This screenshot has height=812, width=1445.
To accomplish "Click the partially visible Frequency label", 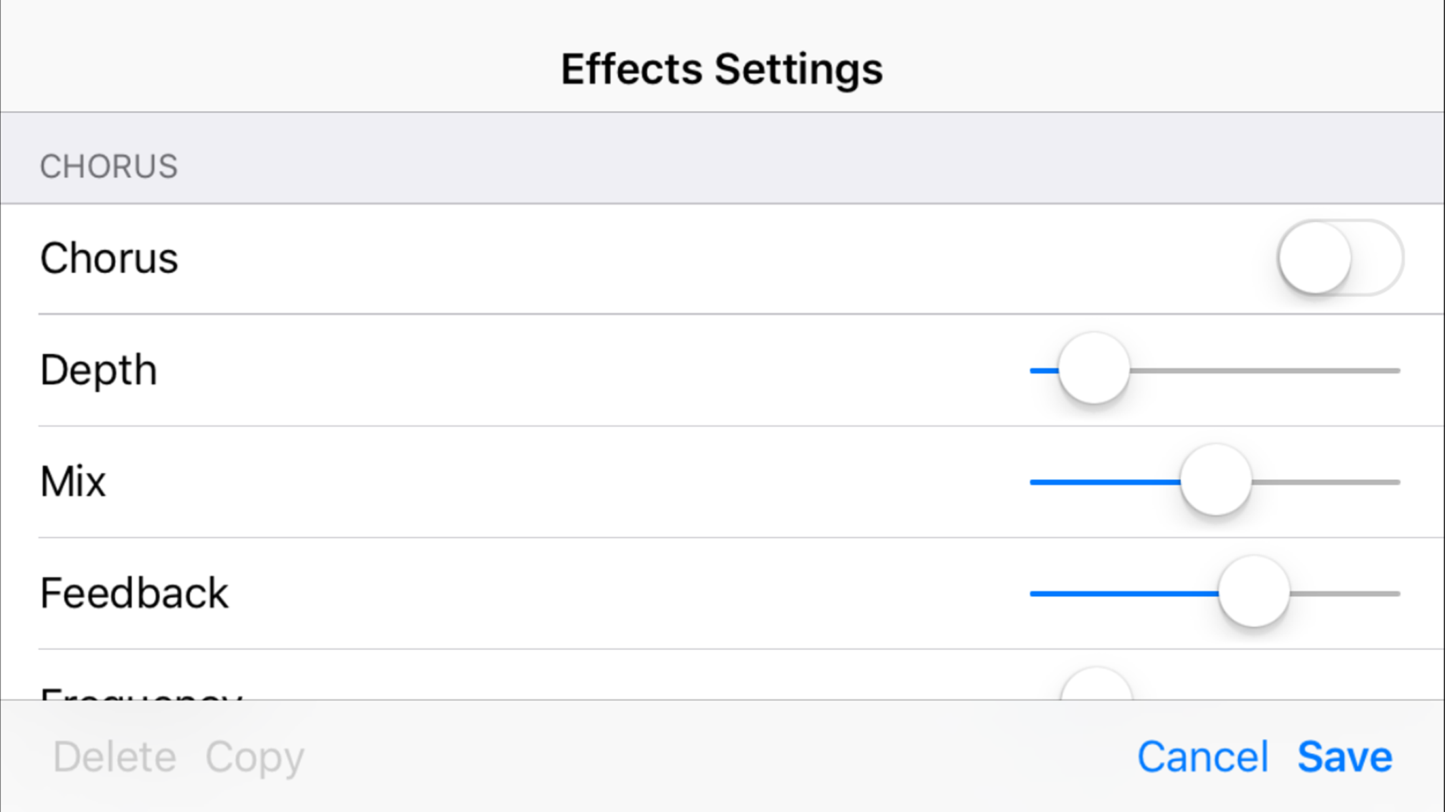I will pos(141,693).
